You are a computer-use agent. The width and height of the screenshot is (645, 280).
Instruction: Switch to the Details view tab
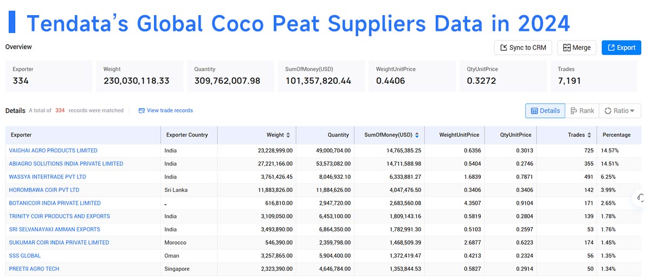coord(545,111)
